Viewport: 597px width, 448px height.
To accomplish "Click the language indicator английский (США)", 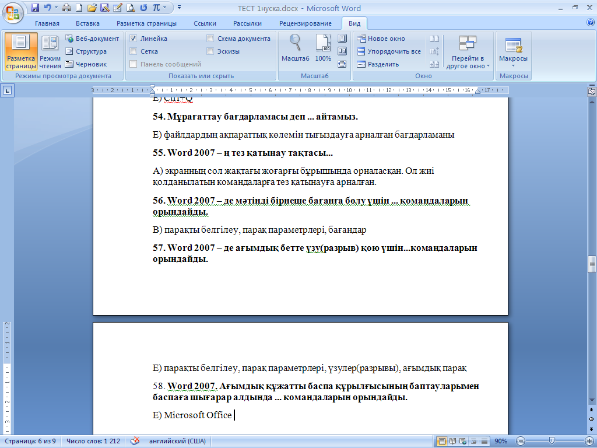I will coord(177,441).
